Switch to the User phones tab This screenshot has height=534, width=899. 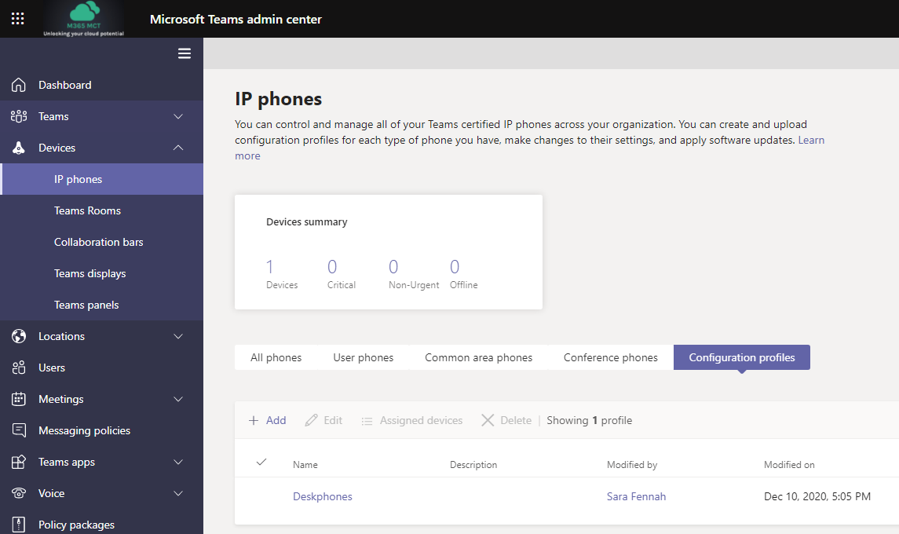(x=363, y=357)
